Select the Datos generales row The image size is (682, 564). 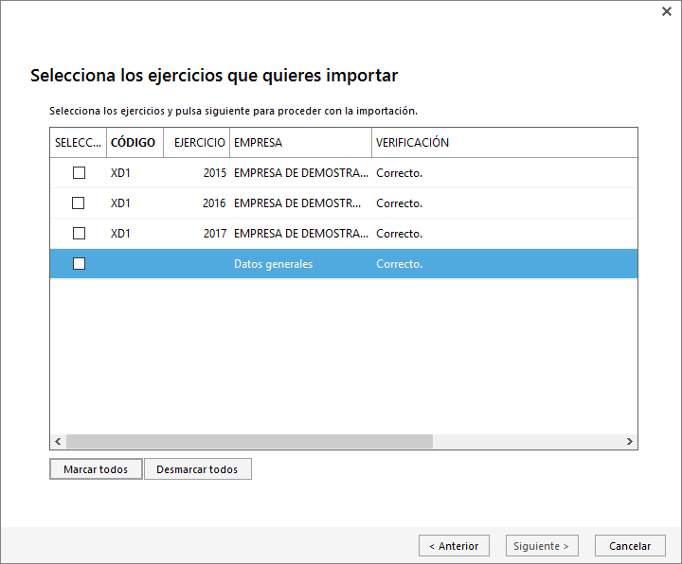(273, 264)
